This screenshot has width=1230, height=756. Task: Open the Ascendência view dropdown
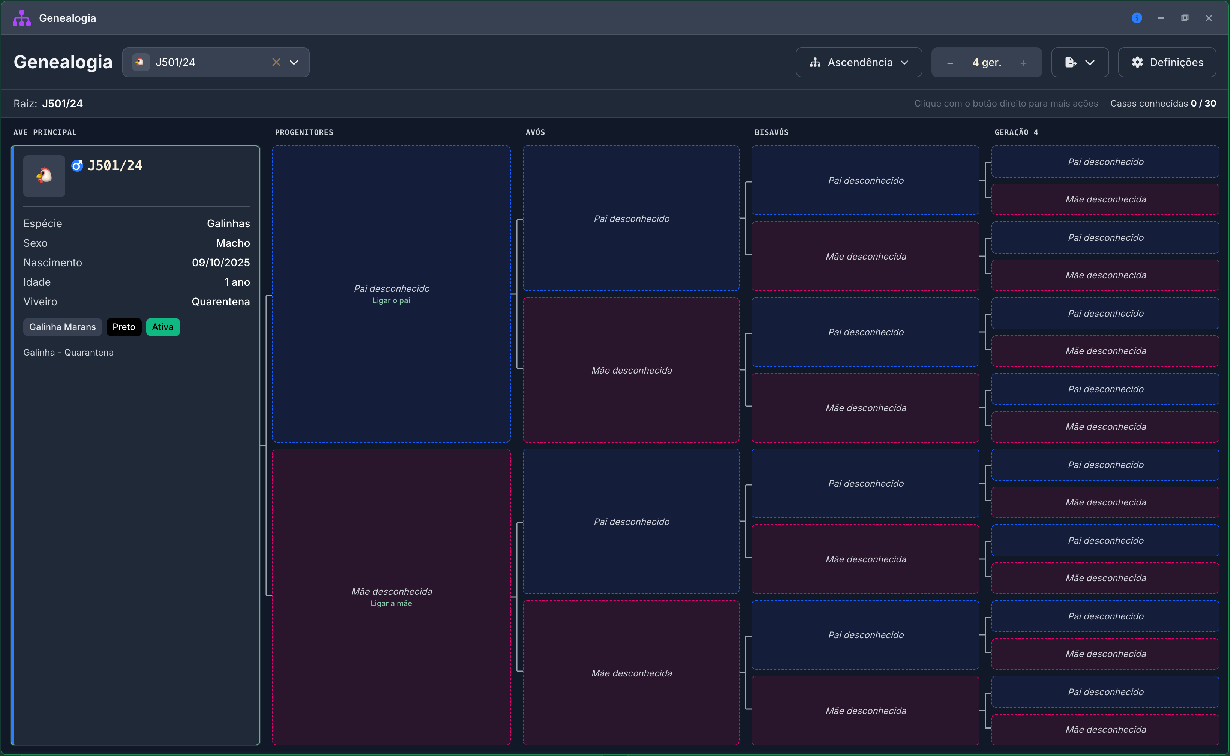click(858, 62)
